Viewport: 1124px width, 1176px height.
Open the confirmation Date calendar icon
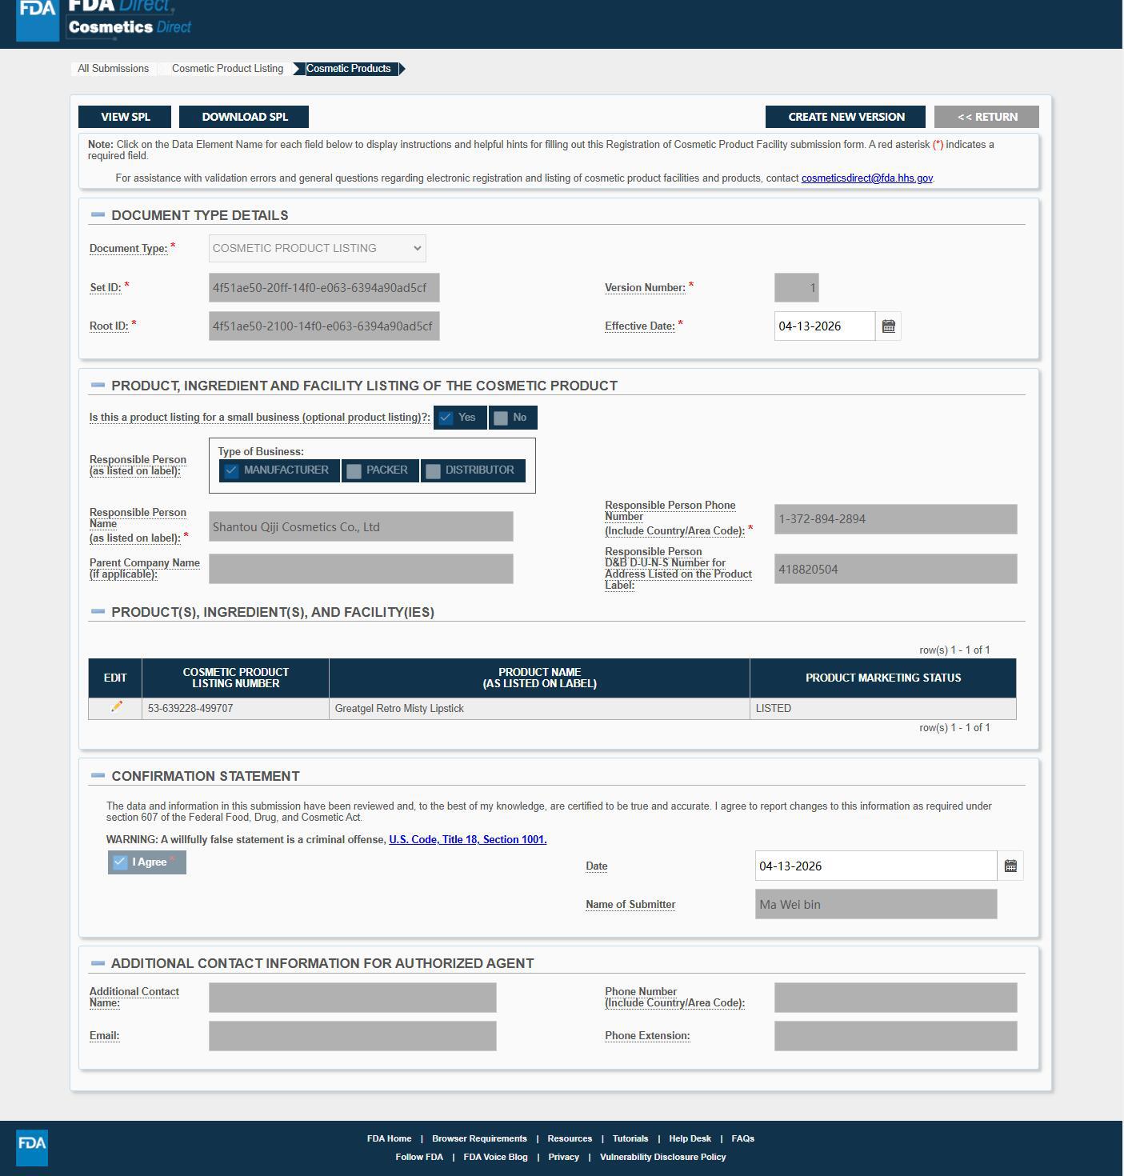click(1010, 866)
